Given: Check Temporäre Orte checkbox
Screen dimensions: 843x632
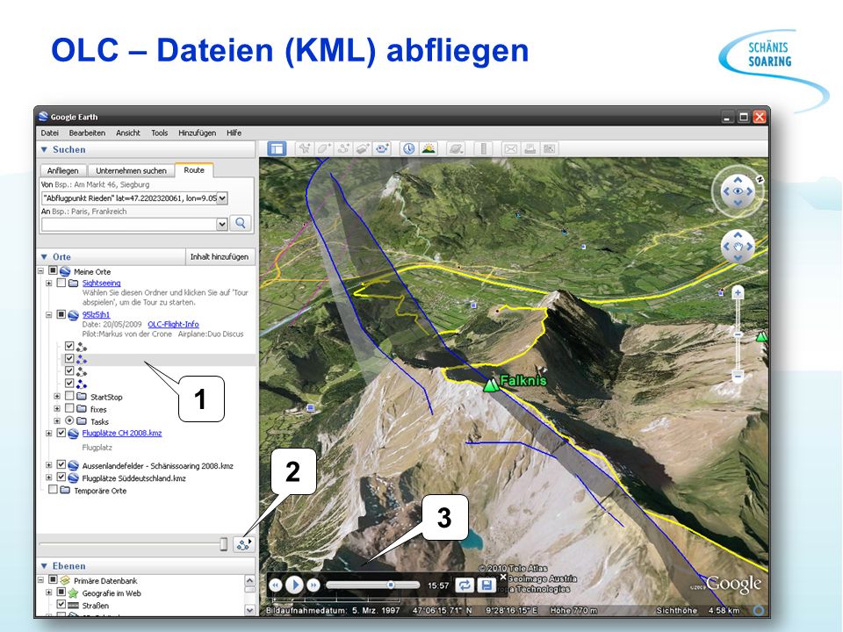Looking at the screenshot, I should (x=53, y=490).
